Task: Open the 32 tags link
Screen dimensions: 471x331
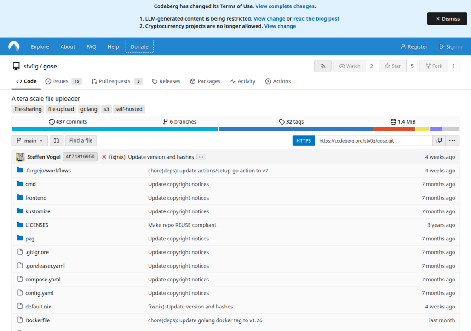Action: [x=291, y=122]
